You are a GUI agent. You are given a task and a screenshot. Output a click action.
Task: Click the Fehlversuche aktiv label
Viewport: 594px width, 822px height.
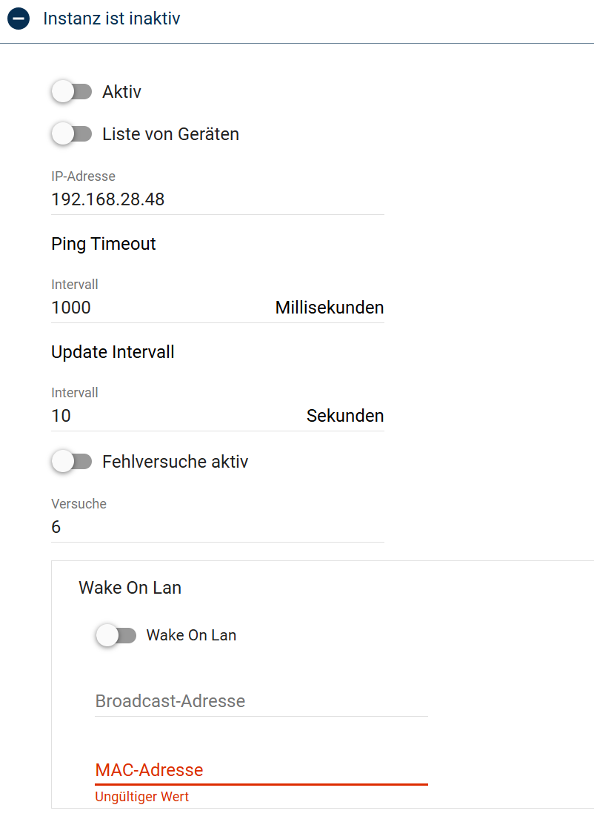click(175, 462)
